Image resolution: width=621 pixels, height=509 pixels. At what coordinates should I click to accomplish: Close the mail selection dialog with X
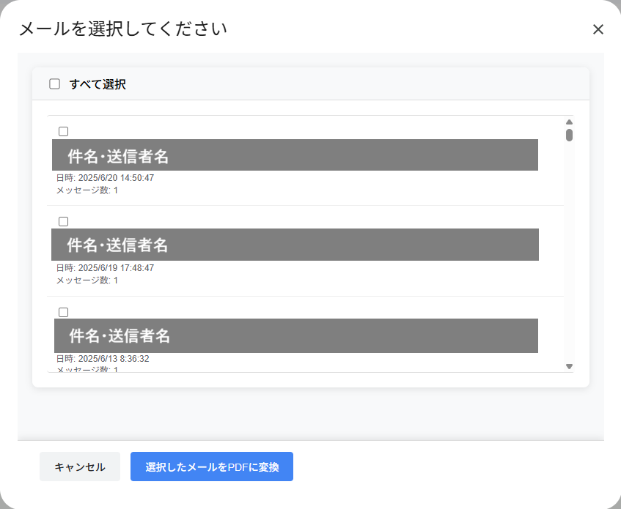[598, 29]
